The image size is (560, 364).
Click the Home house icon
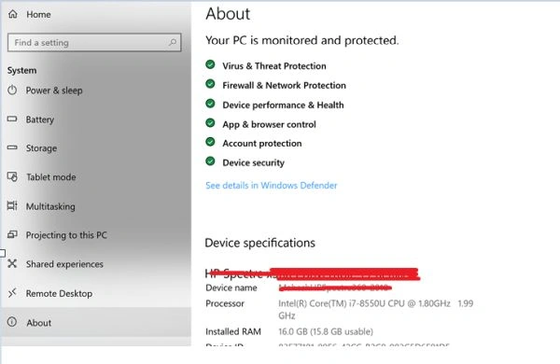(12, 14)
